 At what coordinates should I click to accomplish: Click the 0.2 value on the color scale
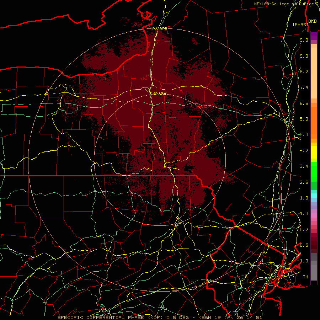click(304, 230)
